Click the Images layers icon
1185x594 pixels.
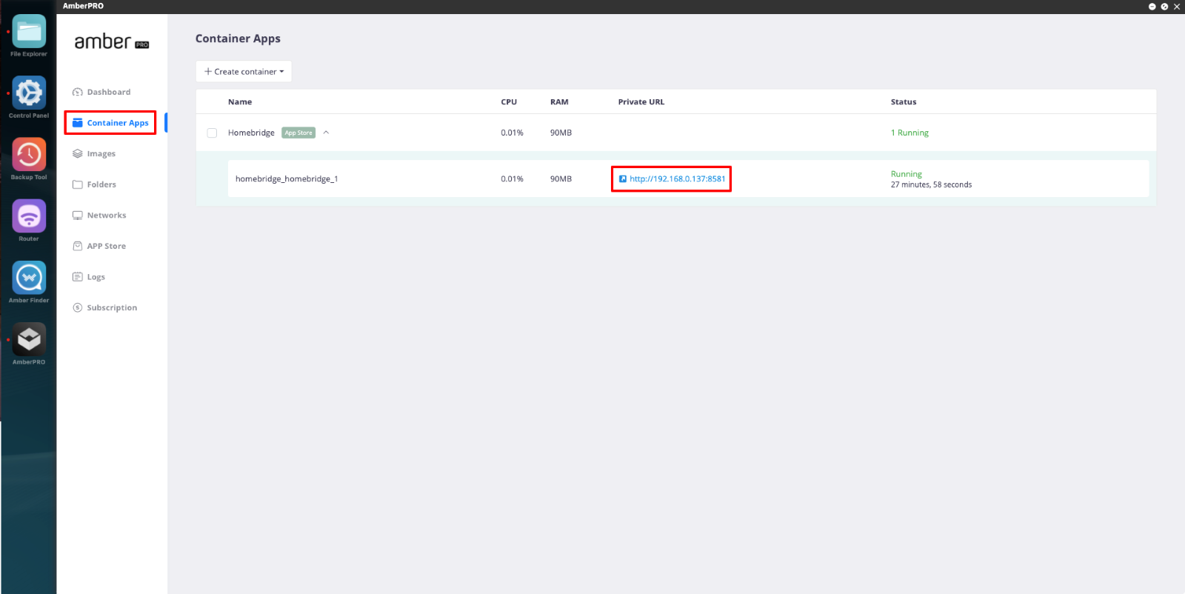(x=77, y=154)
